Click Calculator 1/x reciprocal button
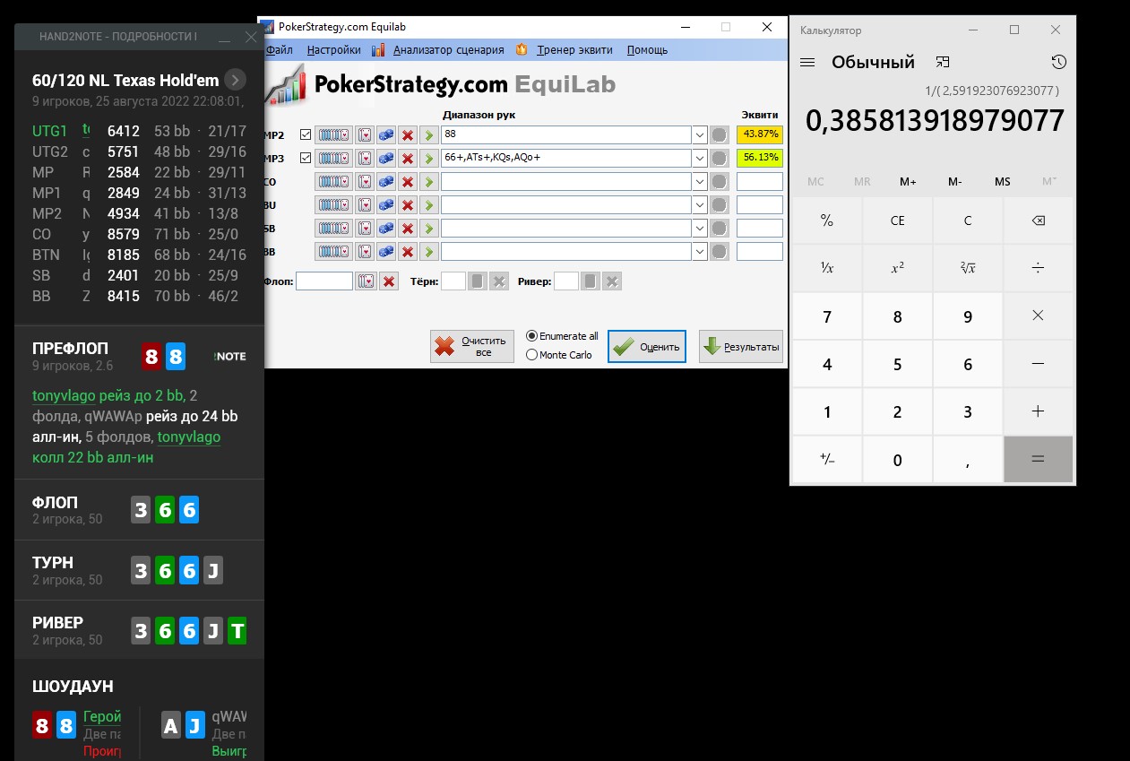Viewport: 1130px width, 761px height. point(827,268)
